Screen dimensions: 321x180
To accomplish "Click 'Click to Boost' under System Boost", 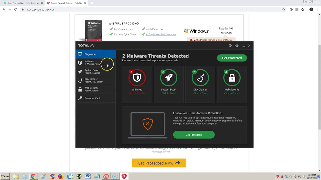I will (169, 93).
